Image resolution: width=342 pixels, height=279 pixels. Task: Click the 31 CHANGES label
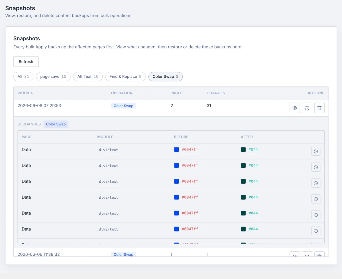(29, 124)
